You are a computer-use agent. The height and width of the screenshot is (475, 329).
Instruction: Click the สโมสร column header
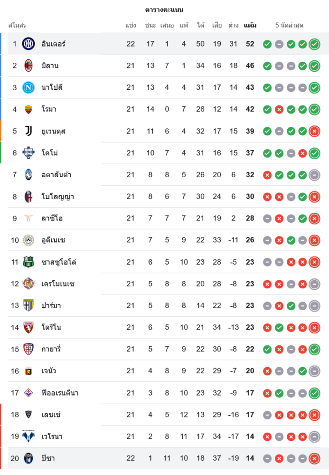coord(17,25)
